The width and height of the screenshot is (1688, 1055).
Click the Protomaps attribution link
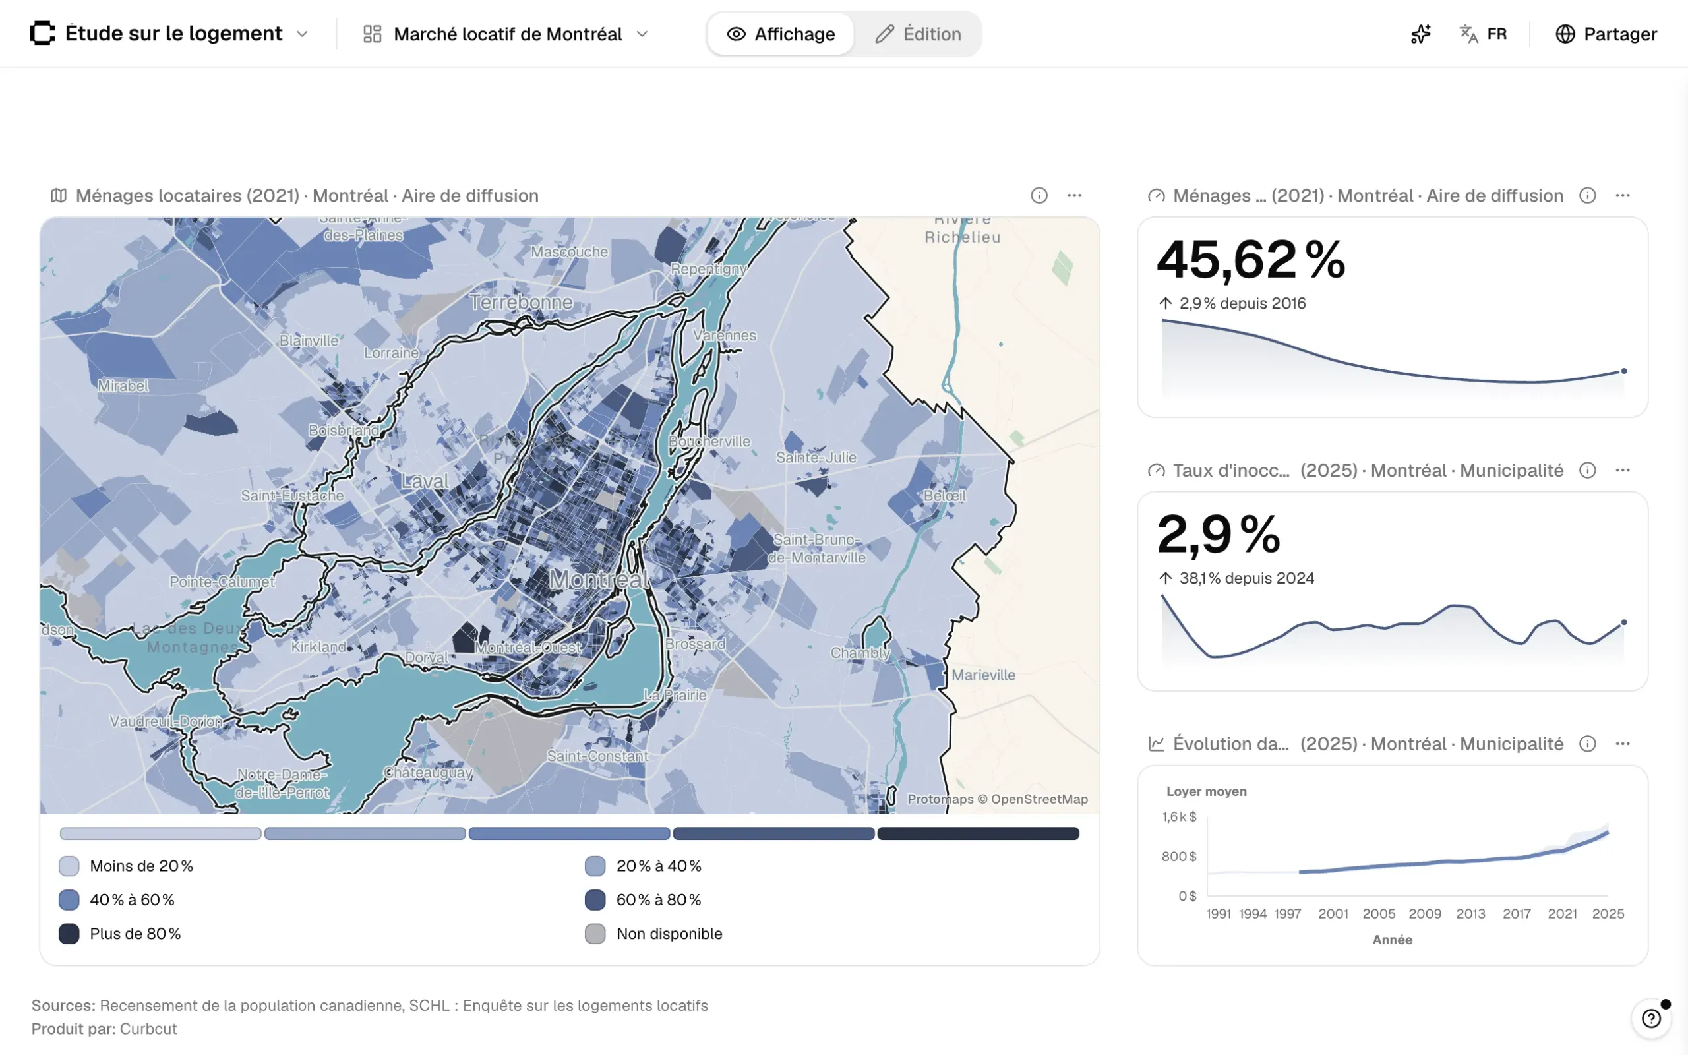[x=940, y=799]
